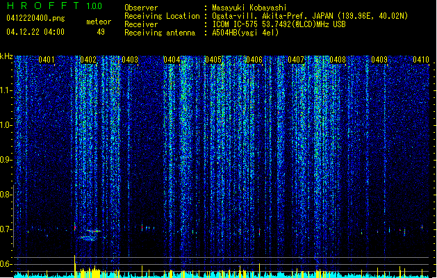Viewport: 437px width, 278px height.
Task: Click the 0.7 kHz axis tick label
Action: click(x=6, y=229)
